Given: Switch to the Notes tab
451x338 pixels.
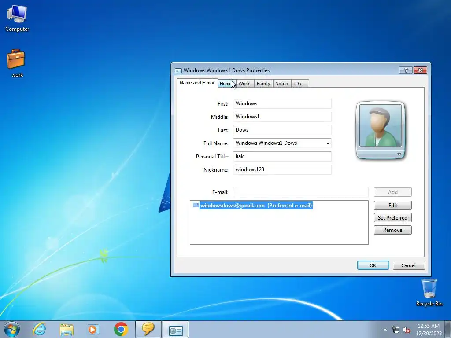Looking at the screenshot, I should pyautogui.click(x=281, y=84).
